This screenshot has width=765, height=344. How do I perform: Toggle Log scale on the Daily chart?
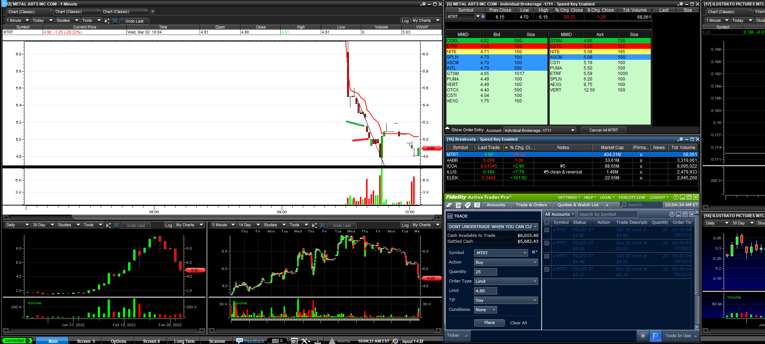169,225
